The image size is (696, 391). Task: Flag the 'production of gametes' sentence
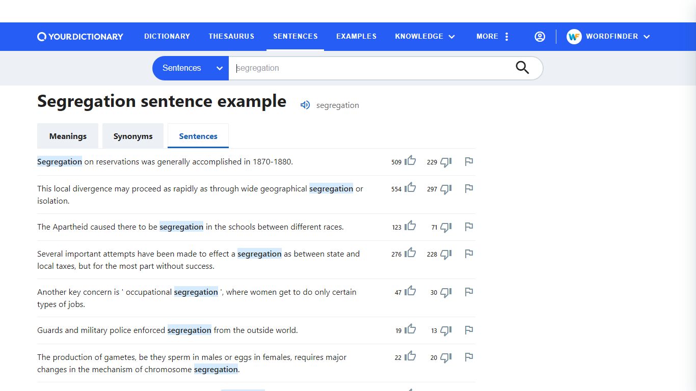tap(469, 357)
